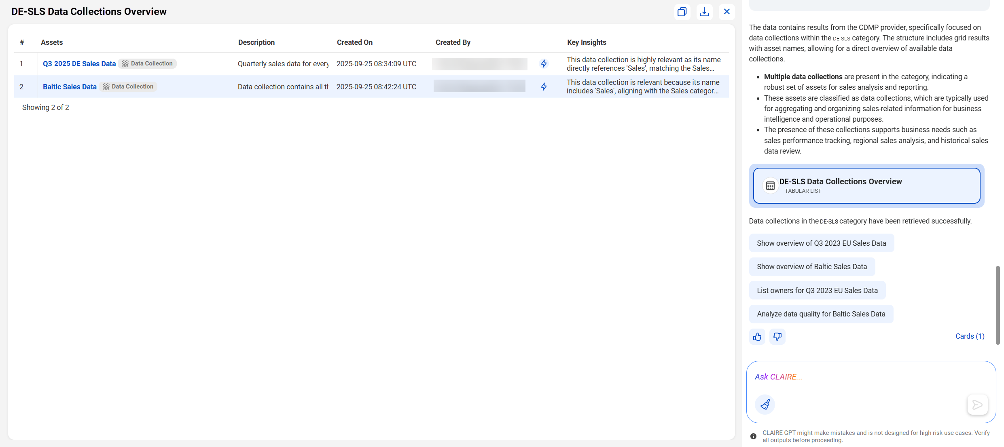
Task: Select 'Show overview of Baltic Sales Data'
Action: pyautogui.click(x=812, y=267)
